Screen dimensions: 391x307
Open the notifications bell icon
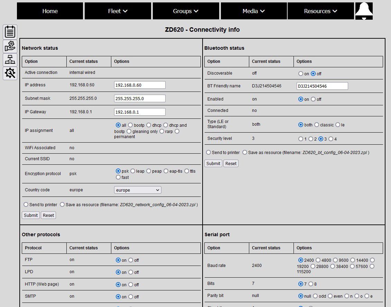364,11
